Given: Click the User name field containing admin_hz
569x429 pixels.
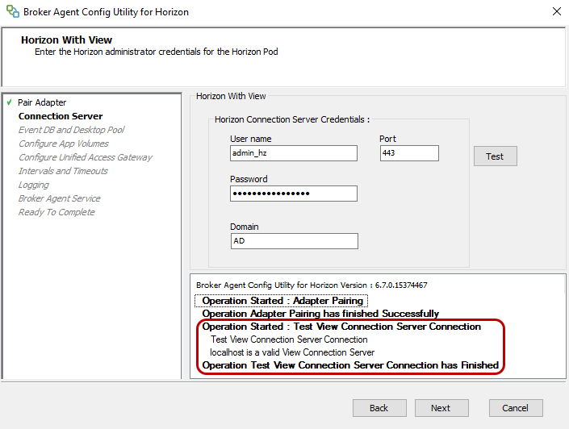Looking at the screenshot, I should [293, 153].
